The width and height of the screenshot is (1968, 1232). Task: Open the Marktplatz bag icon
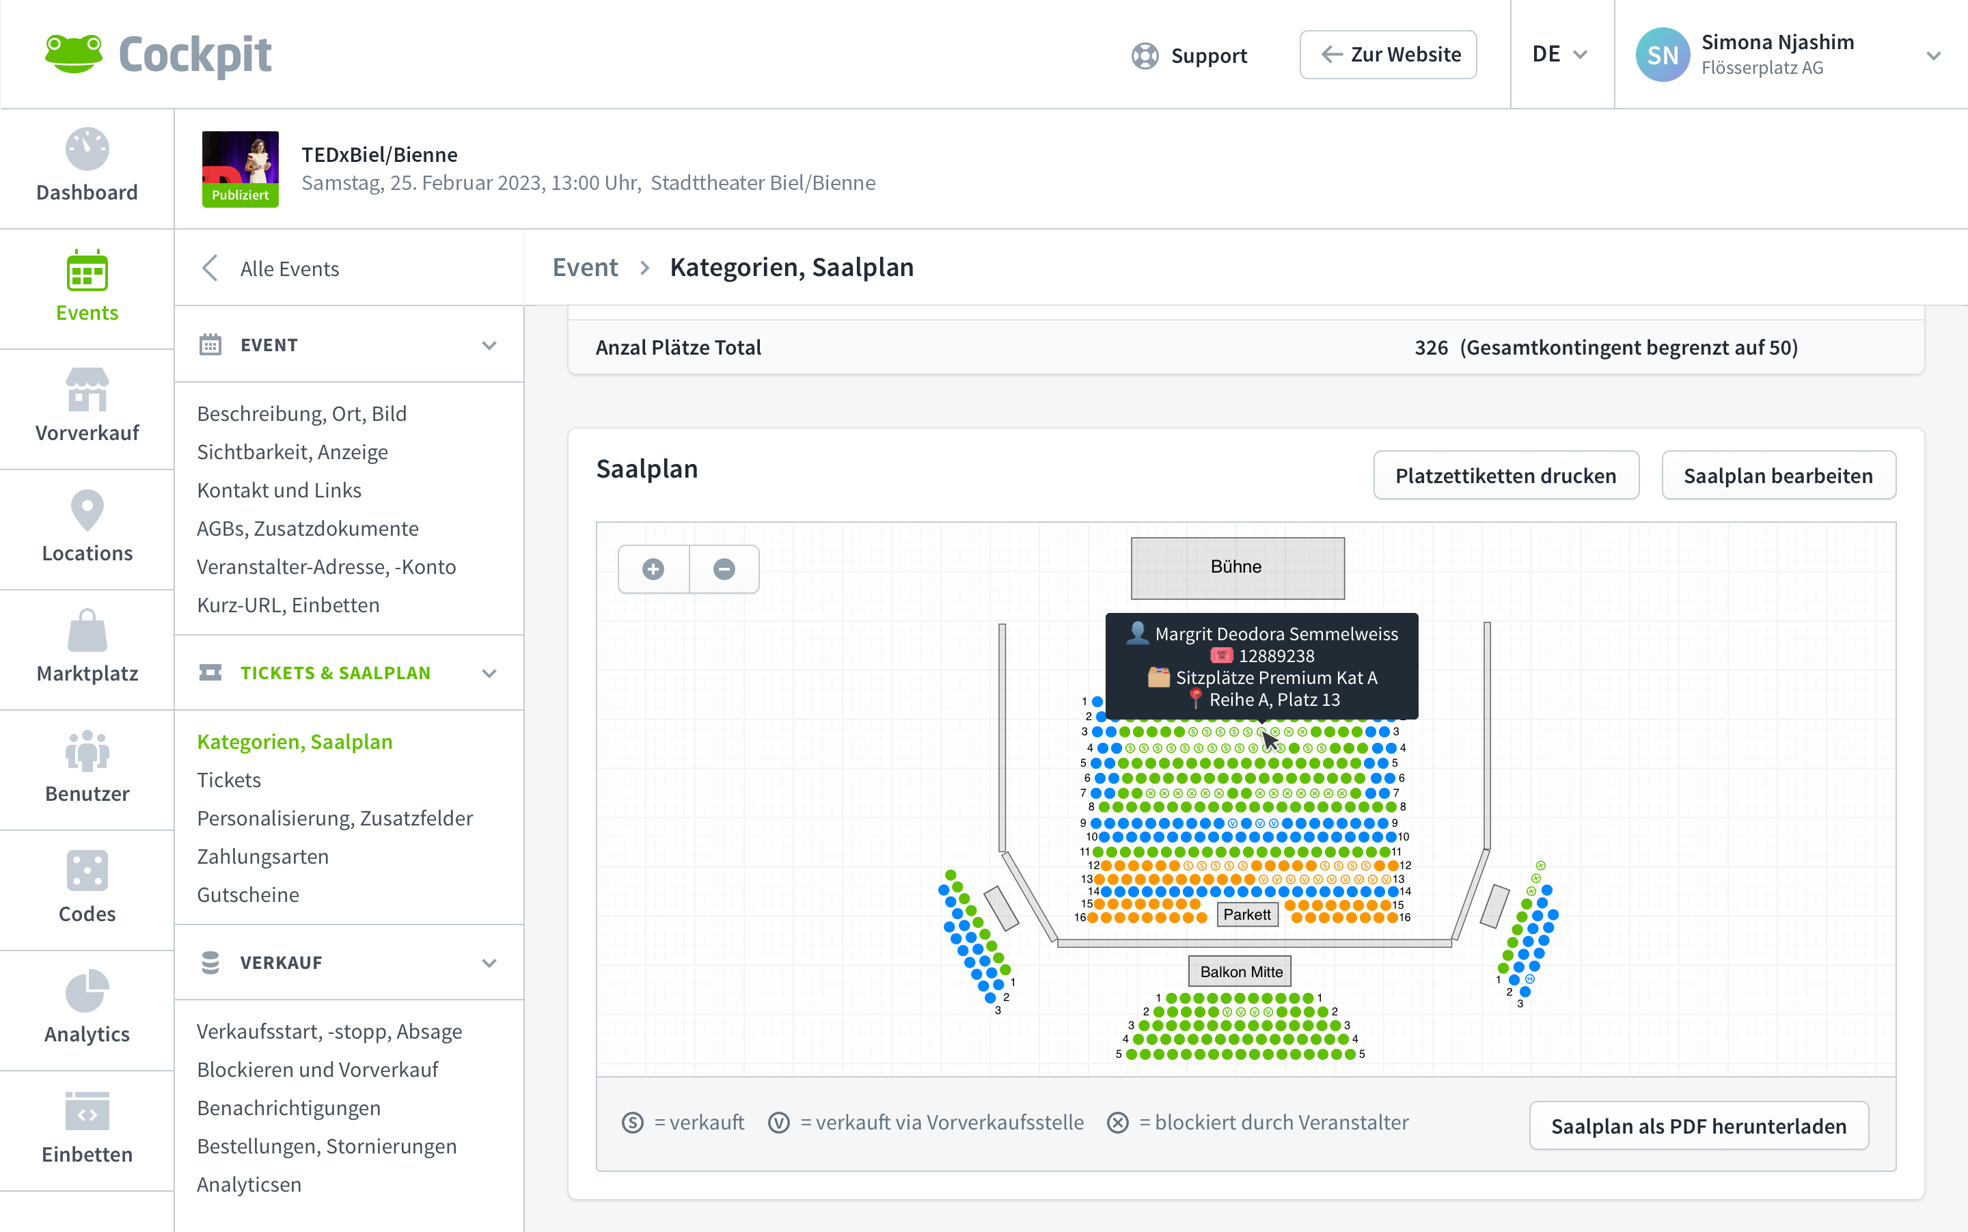[x=86, y=631]
